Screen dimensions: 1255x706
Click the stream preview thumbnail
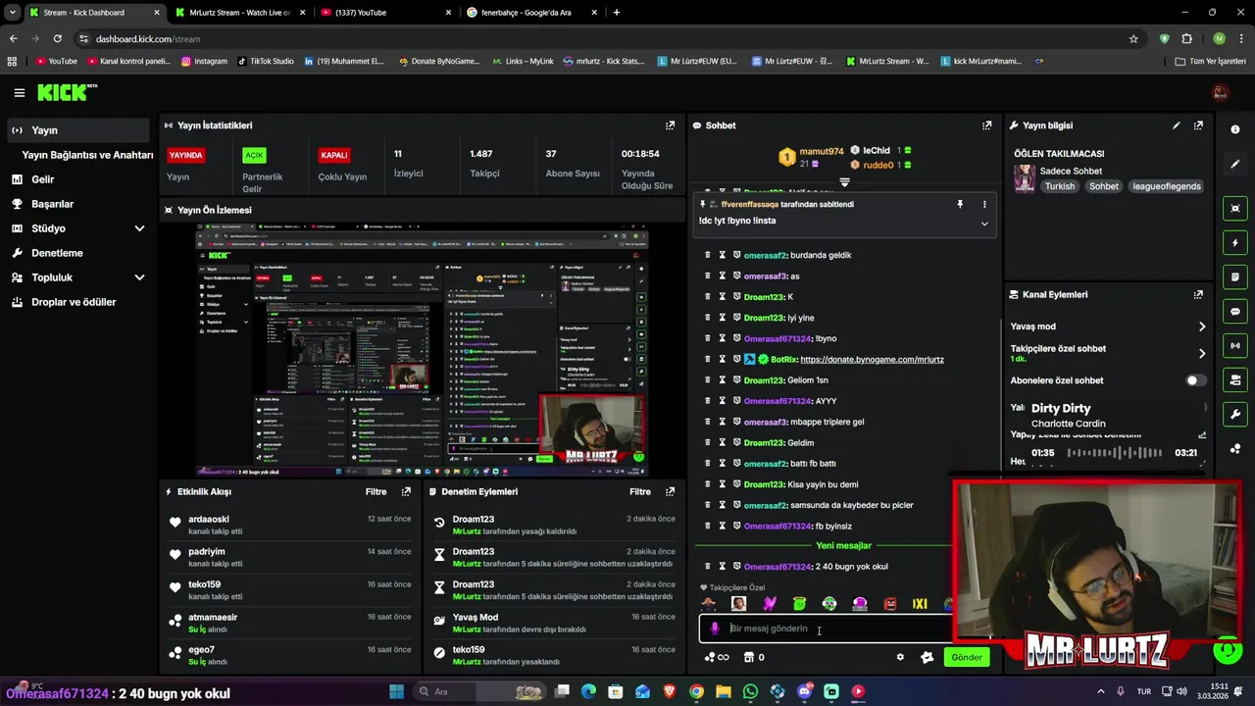(x=422, y=350)
